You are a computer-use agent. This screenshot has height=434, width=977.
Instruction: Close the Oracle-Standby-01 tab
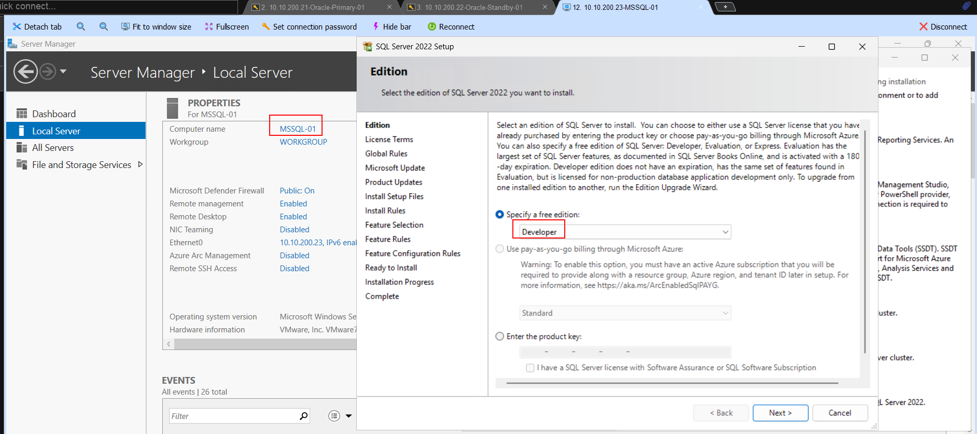(x=545, y=7)
